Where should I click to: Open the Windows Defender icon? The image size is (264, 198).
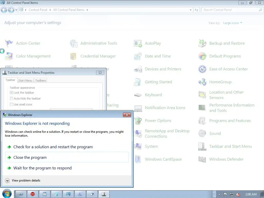pyautogui.click(x=202, y=159)
